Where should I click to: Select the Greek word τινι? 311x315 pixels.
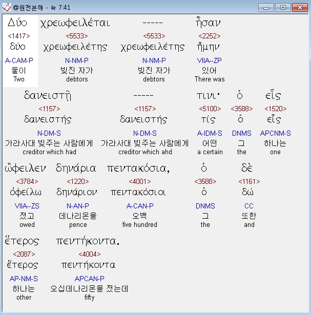pyautogui.click(x=208, y=96)
